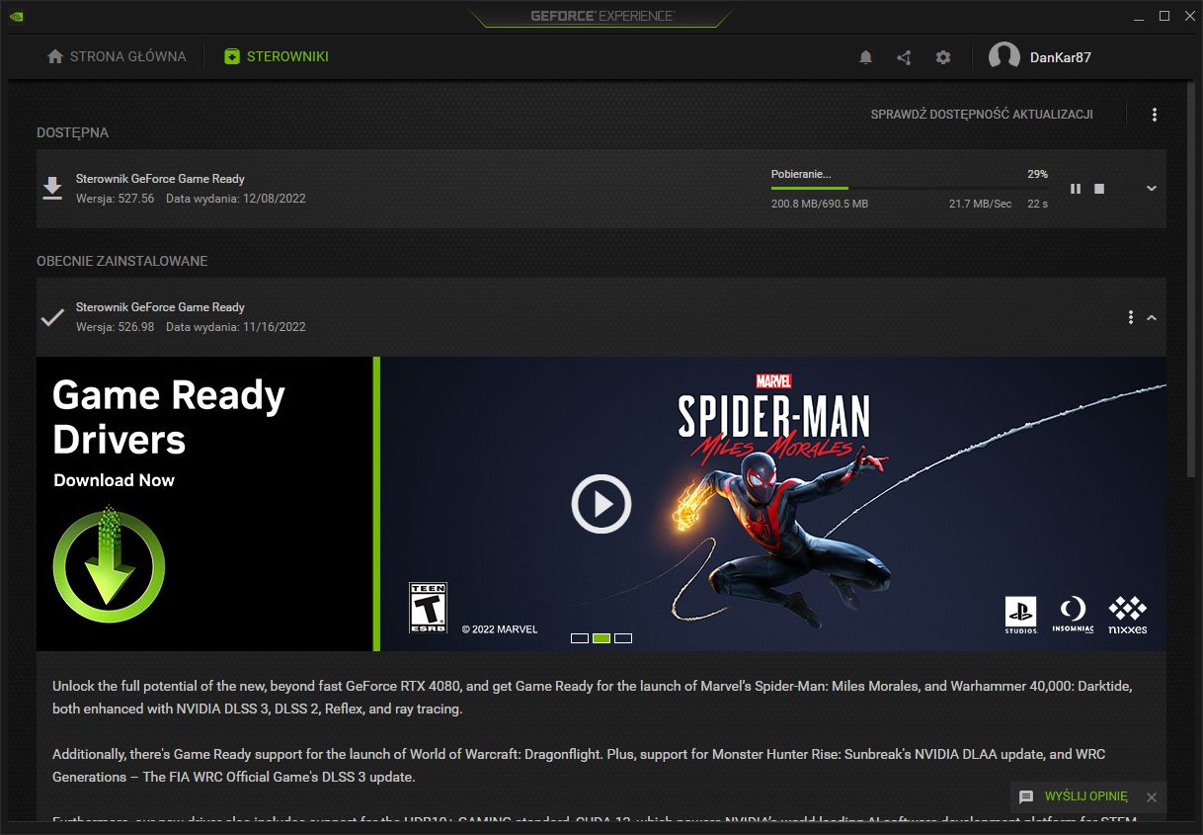Click the WYŚLIJ OPINIĘ button

(x=1086, y=796)
